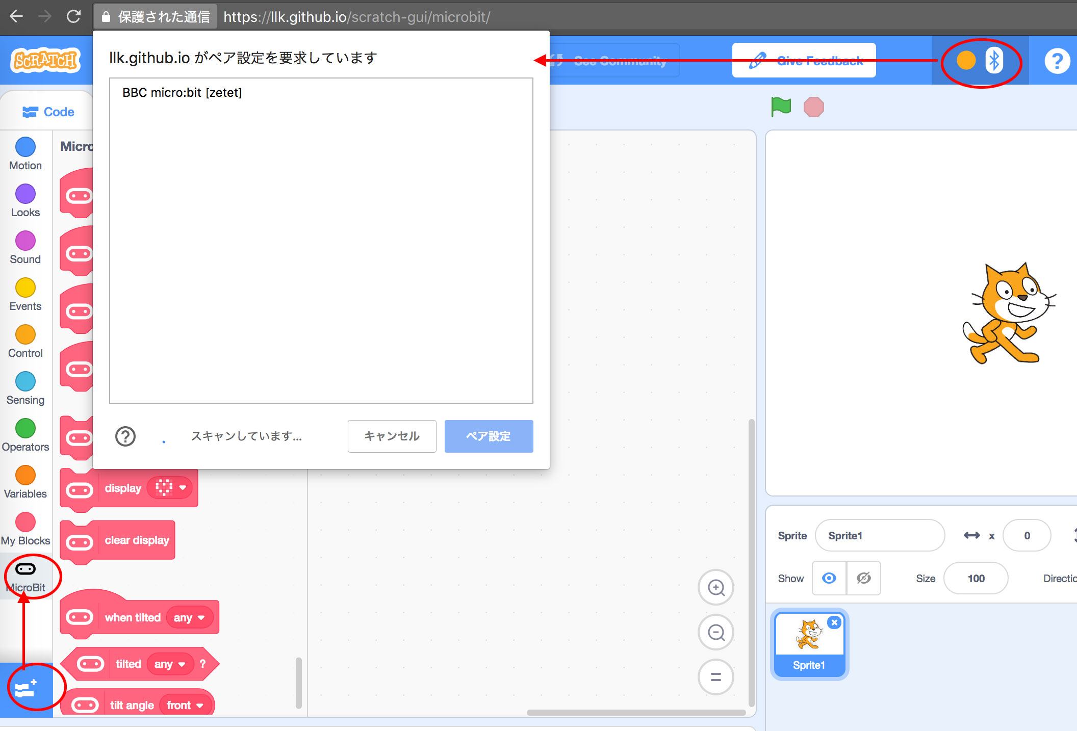
Task: Show the Sprite1 sprite with eye toggle
Action: pyautogui.click(x=828, y=578)
